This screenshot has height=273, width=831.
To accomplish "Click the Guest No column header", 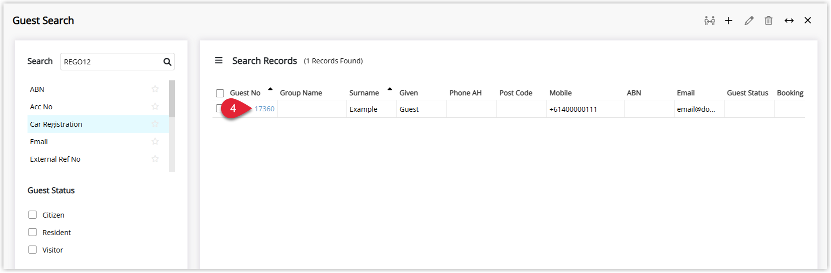I will 245,93.
